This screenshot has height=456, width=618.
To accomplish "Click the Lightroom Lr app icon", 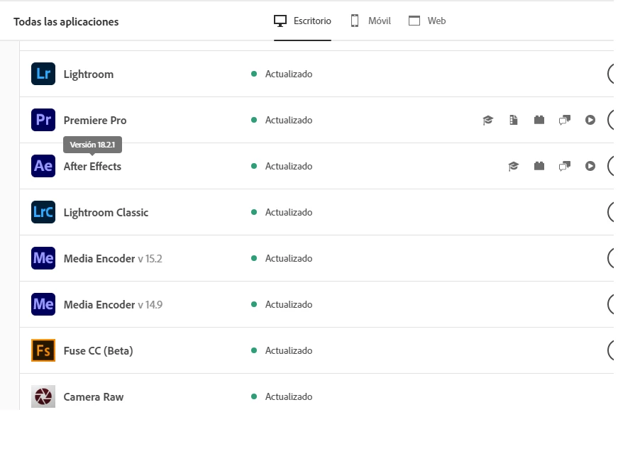I will tap(43, 74).
